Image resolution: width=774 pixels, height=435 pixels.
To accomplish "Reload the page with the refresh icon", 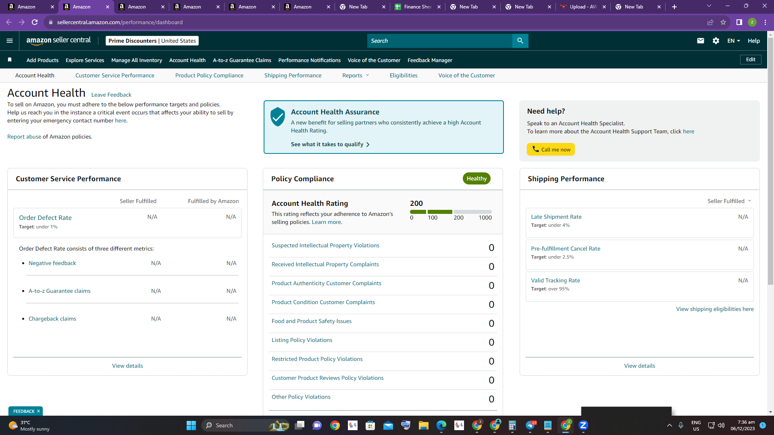I will (x=35, y=22).
